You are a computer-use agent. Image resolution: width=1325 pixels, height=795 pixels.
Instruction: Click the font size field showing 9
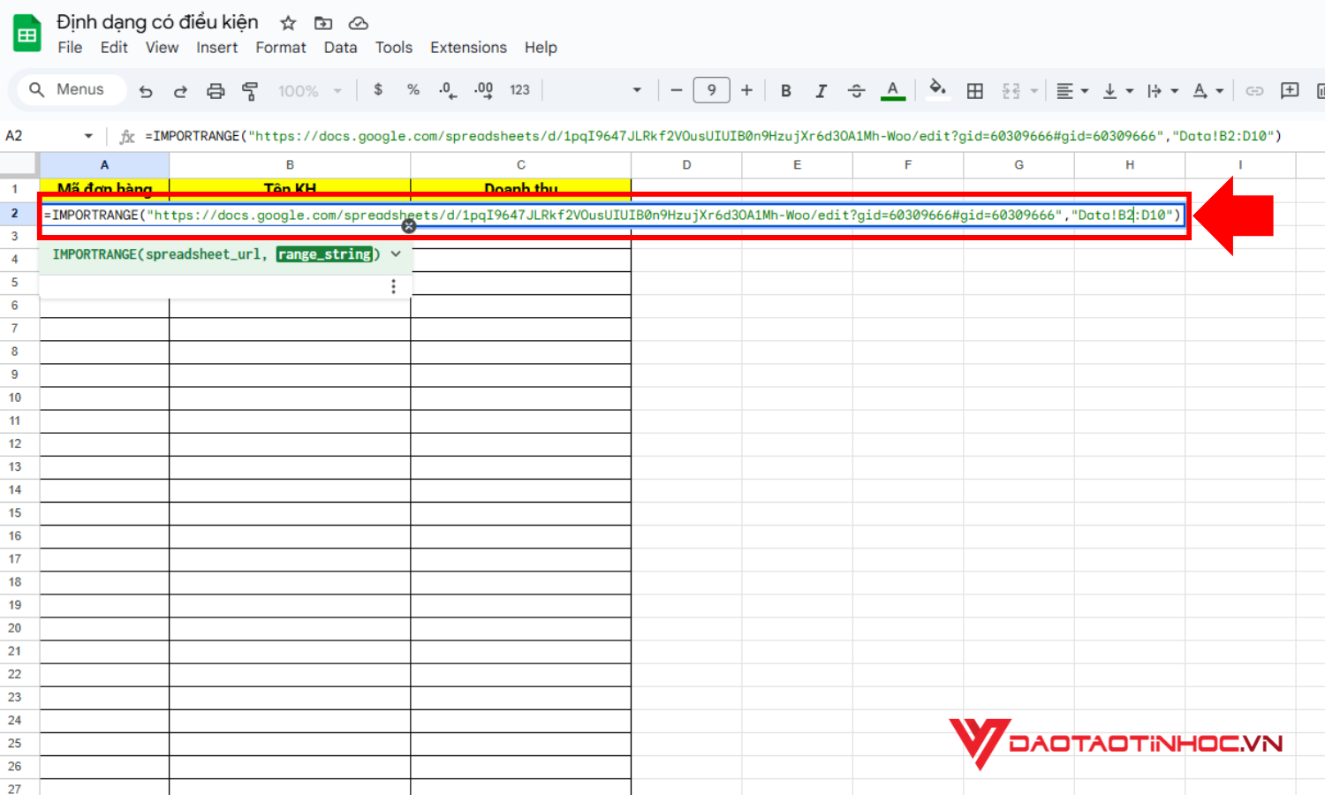(x=711, y=90)
